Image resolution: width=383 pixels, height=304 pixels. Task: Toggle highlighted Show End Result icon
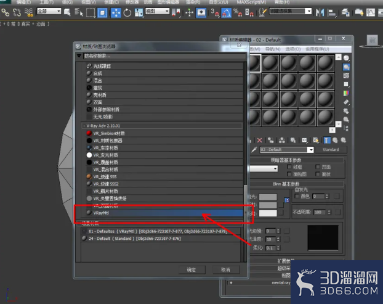327,140
